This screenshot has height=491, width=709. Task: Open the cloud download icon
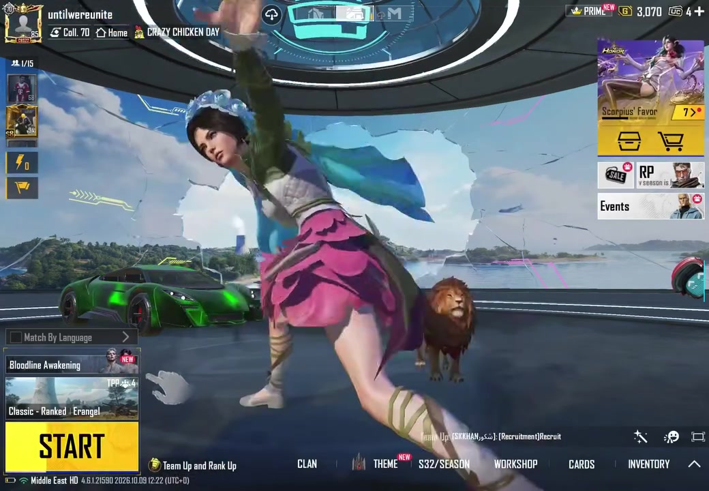point(271,15)
